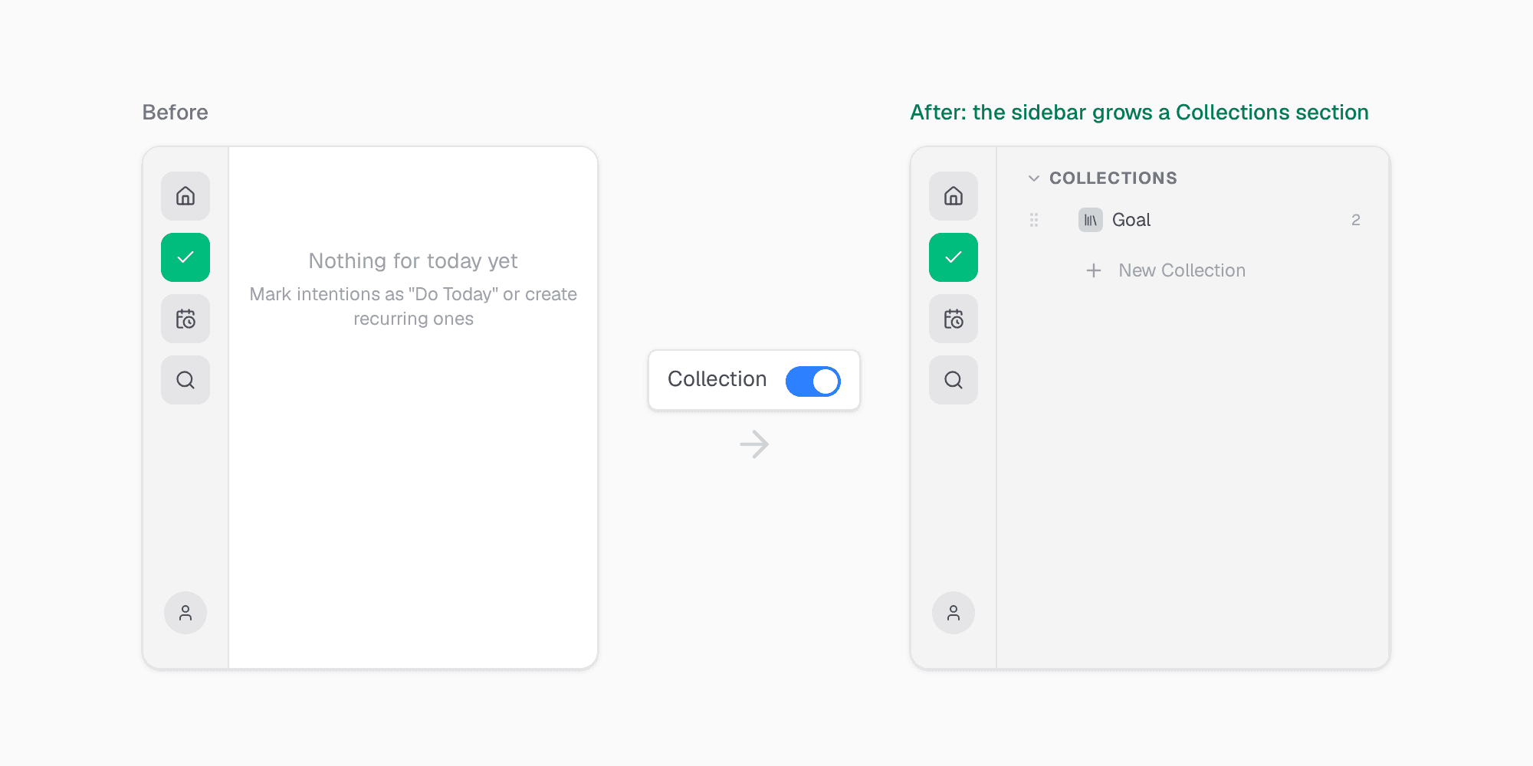Open search icon in Before panel sidebar

[185, 380]
